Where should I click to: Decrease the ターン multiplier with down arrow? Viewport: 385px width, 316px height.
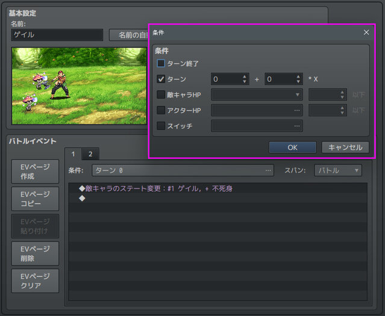point(298,82)
